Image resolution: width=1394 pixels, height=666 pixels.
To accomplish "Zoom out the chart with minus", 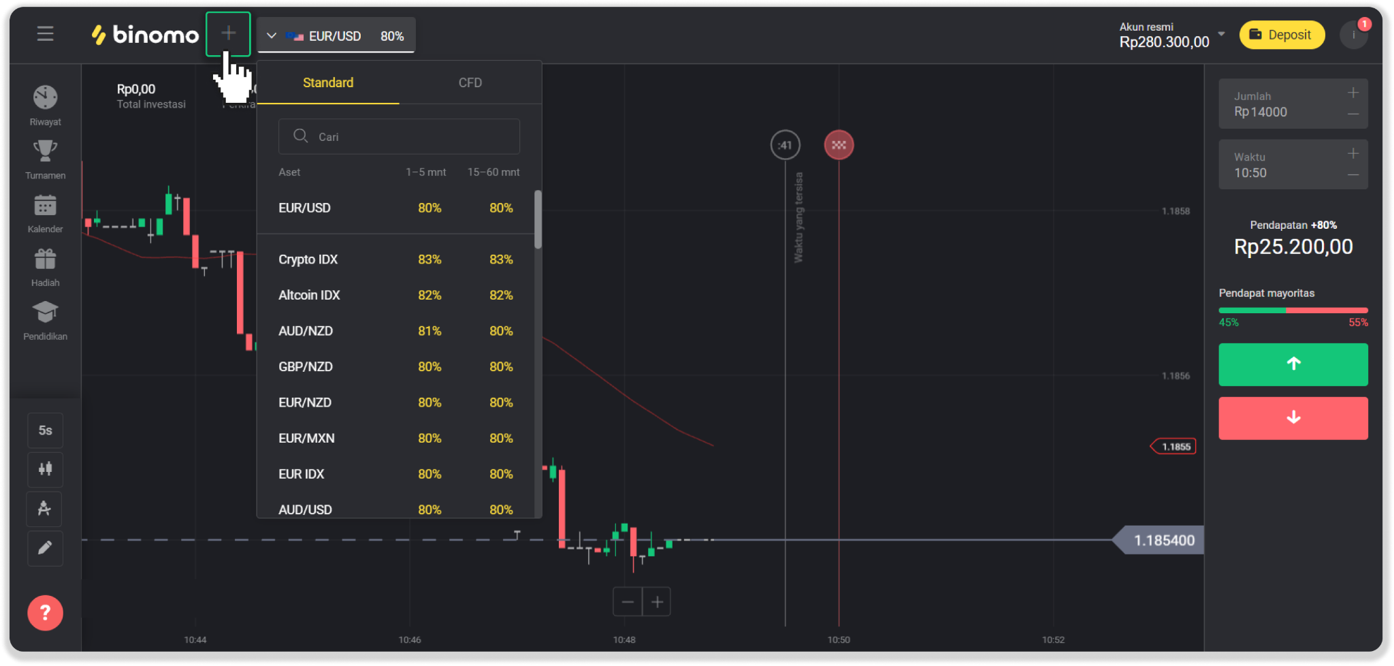I will coord(628,602).
